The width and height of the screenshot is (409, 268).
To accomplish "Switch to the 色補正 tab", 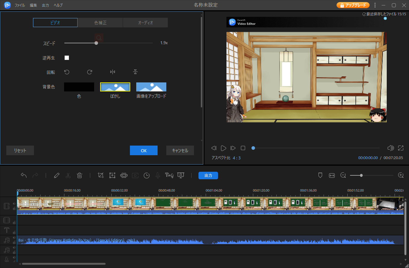I will [x=100, y=23].
